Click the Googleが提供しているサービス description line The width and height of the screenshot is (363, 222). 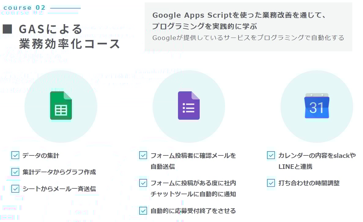pyautogui.click(x=248, y=38)
